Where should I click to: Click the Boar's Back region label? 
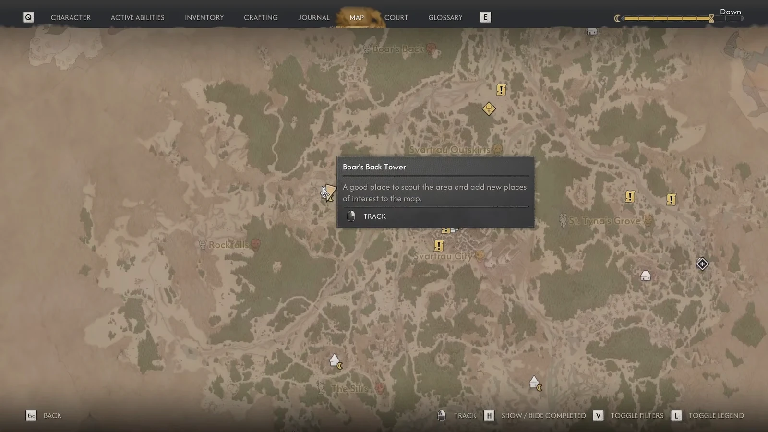pos(398,49)
